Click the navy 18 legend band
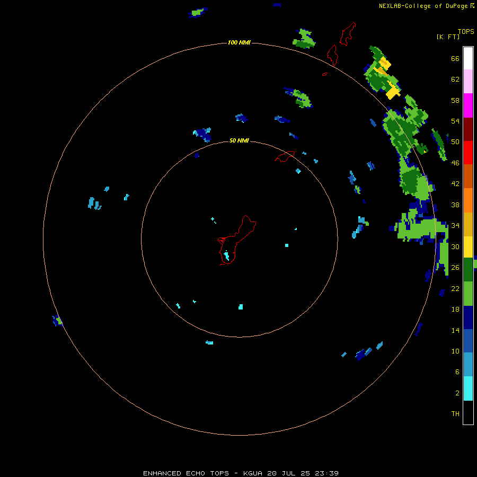This screenshot has width=477, height=477. click(x=468, y=317)
